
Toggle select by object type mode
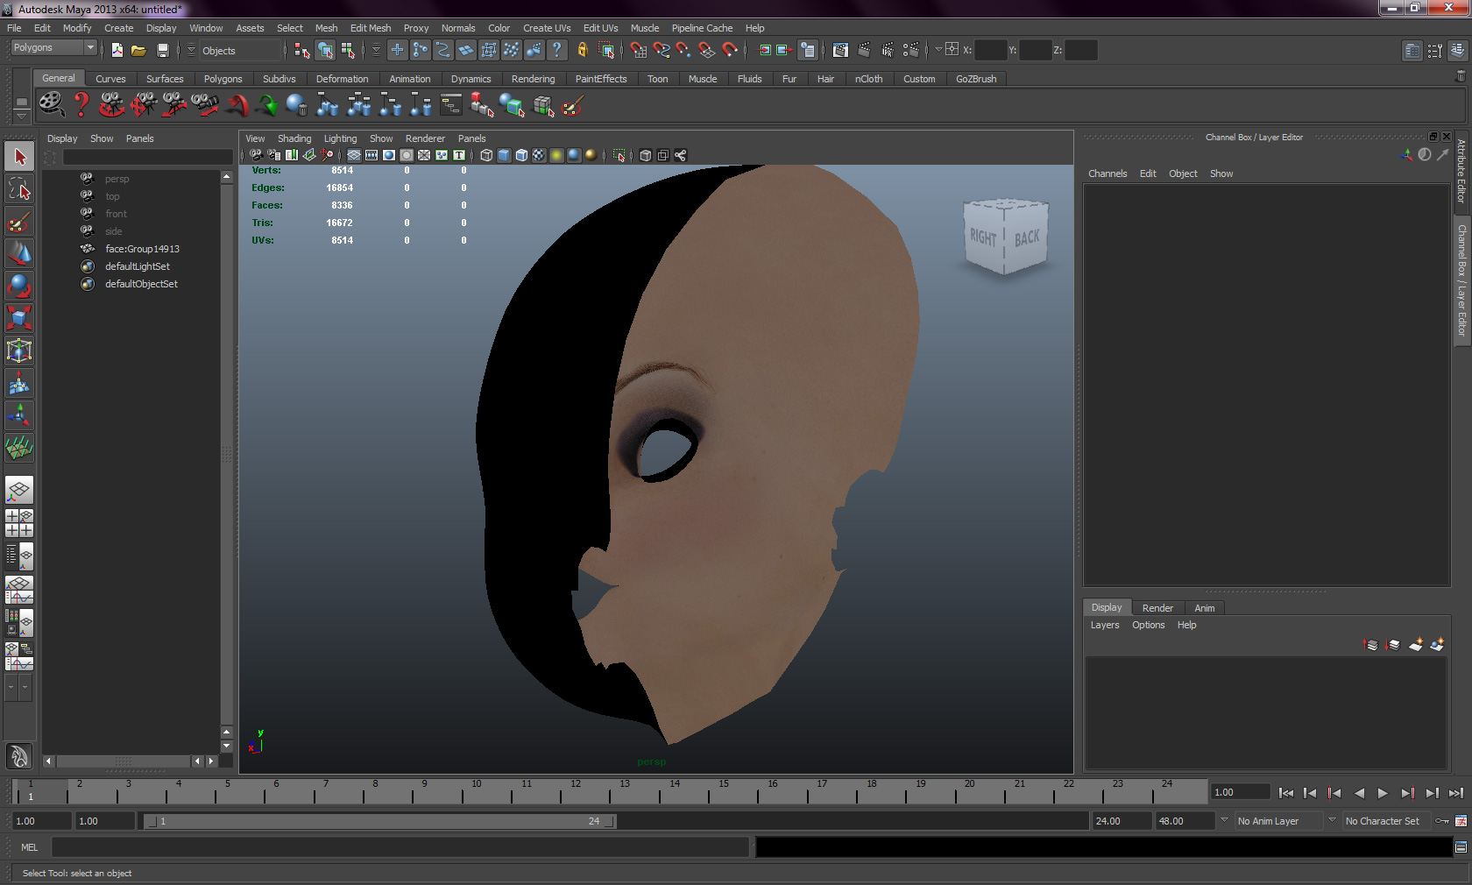point(325,50)
